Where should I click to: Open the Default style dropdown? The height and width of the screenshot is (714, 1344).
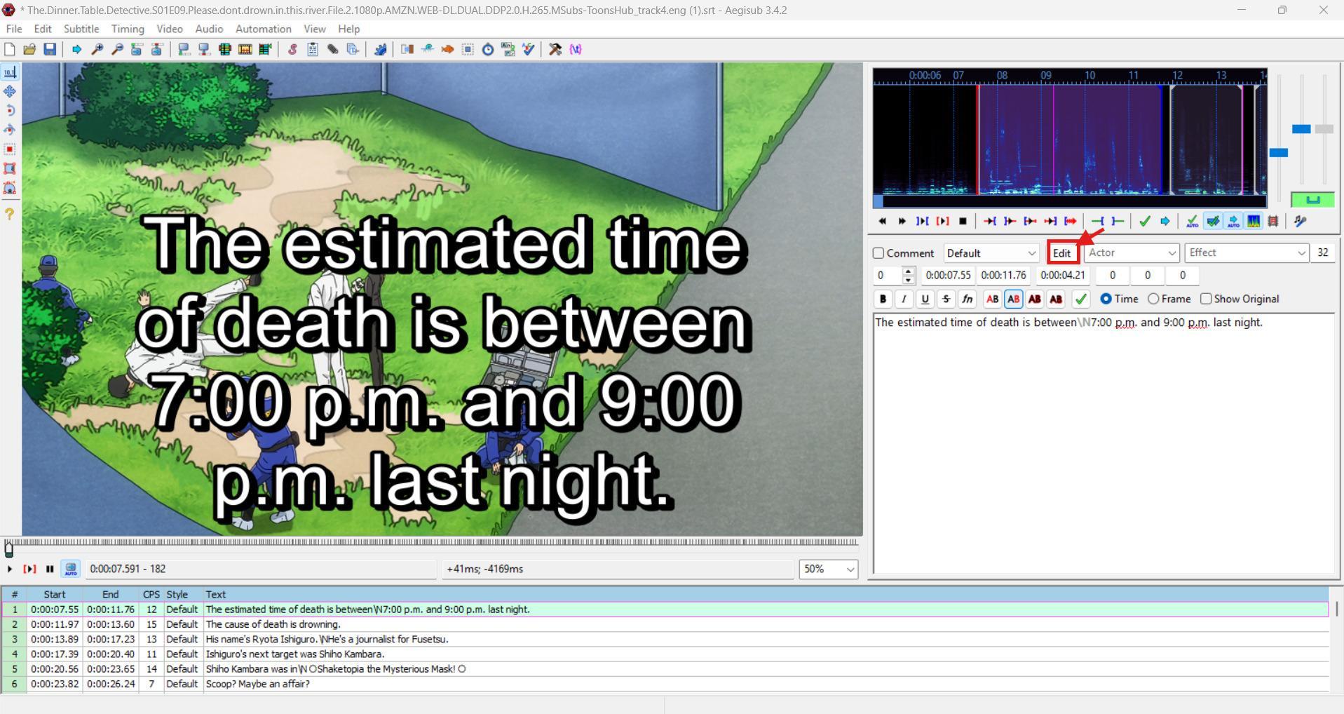(991, 253)
